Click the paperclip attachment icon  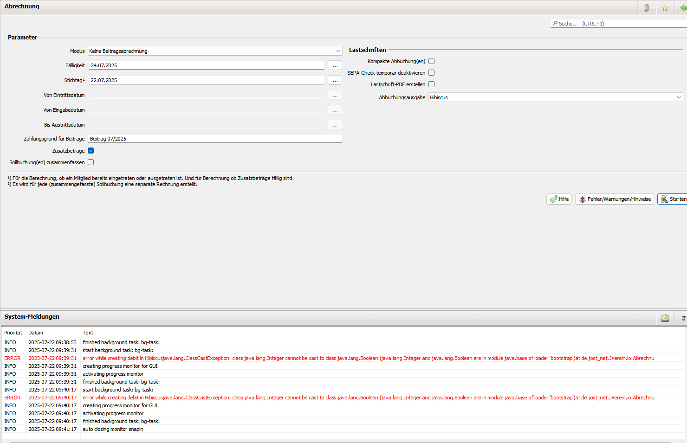click(646, 8)
